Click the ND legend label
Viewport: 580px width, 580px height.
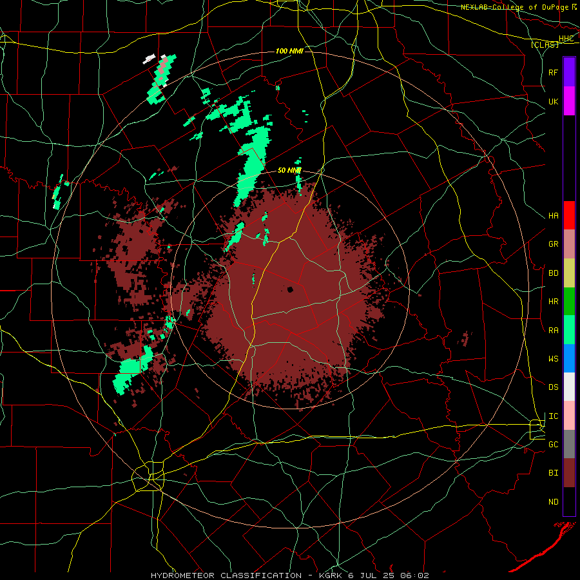click(x=553, y=502)
